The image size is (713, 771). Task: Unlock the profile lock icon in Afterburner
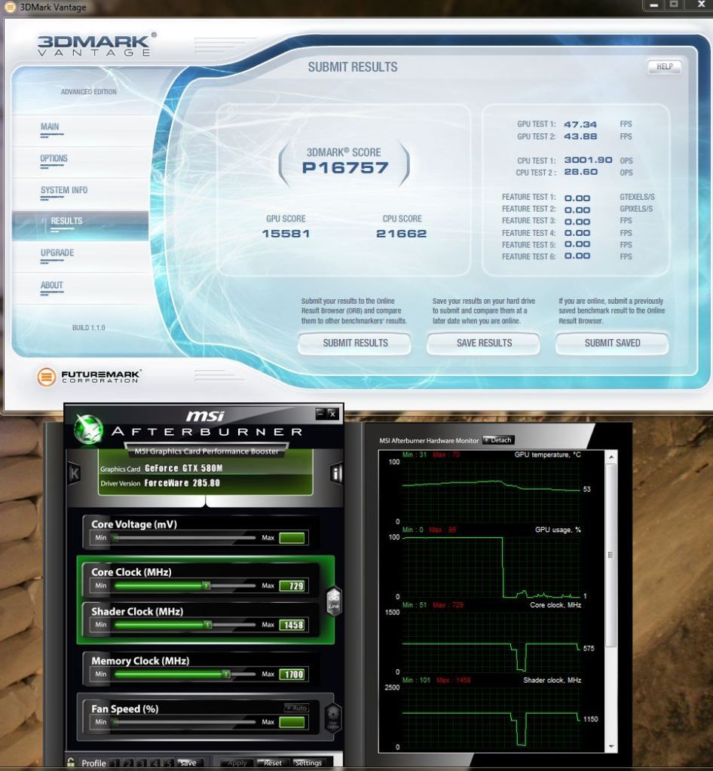pyautogui.click(x=71, y=762)
